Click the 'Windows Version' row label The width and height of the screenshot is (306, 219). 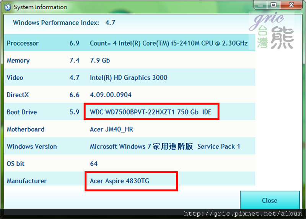[x=32, y=147]
